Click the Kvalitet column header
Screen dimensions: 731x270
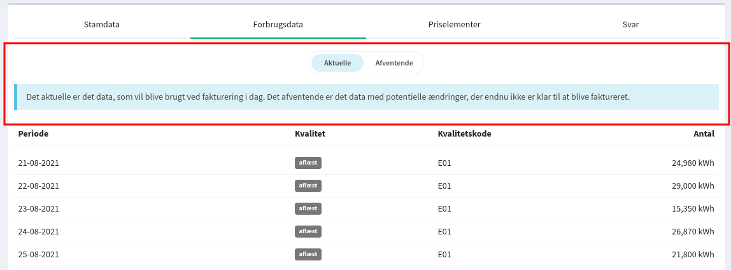coord(310,134)
